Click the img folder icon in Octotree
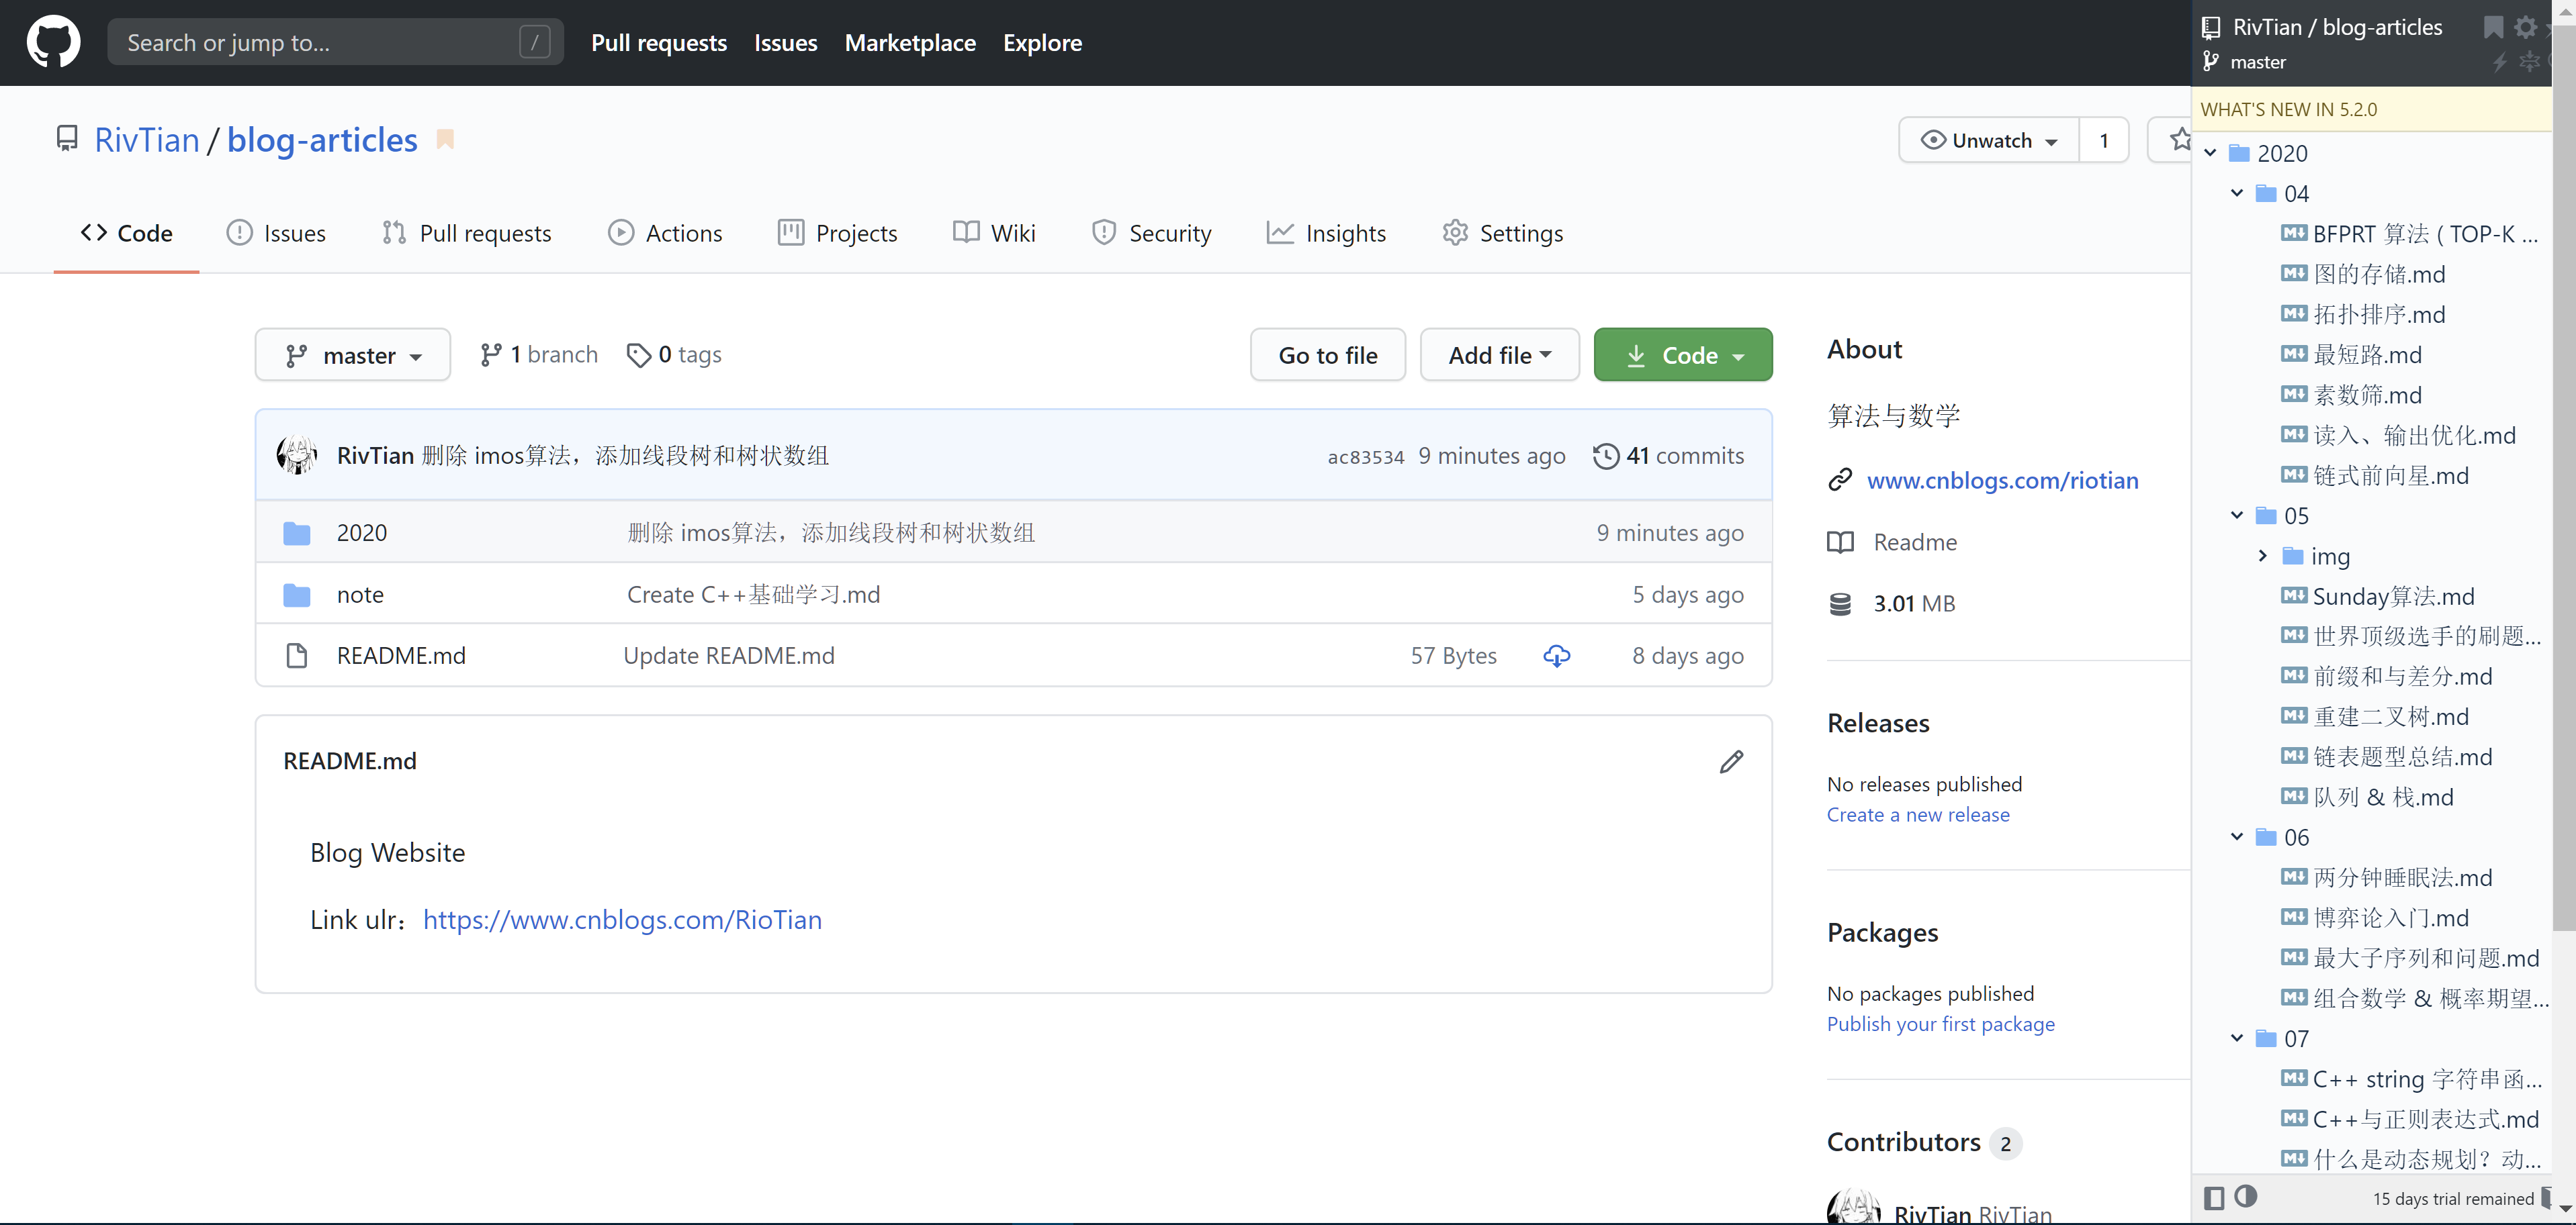The height and width of the screenshot is (1225, 2576). click(x=2293, y=556)
